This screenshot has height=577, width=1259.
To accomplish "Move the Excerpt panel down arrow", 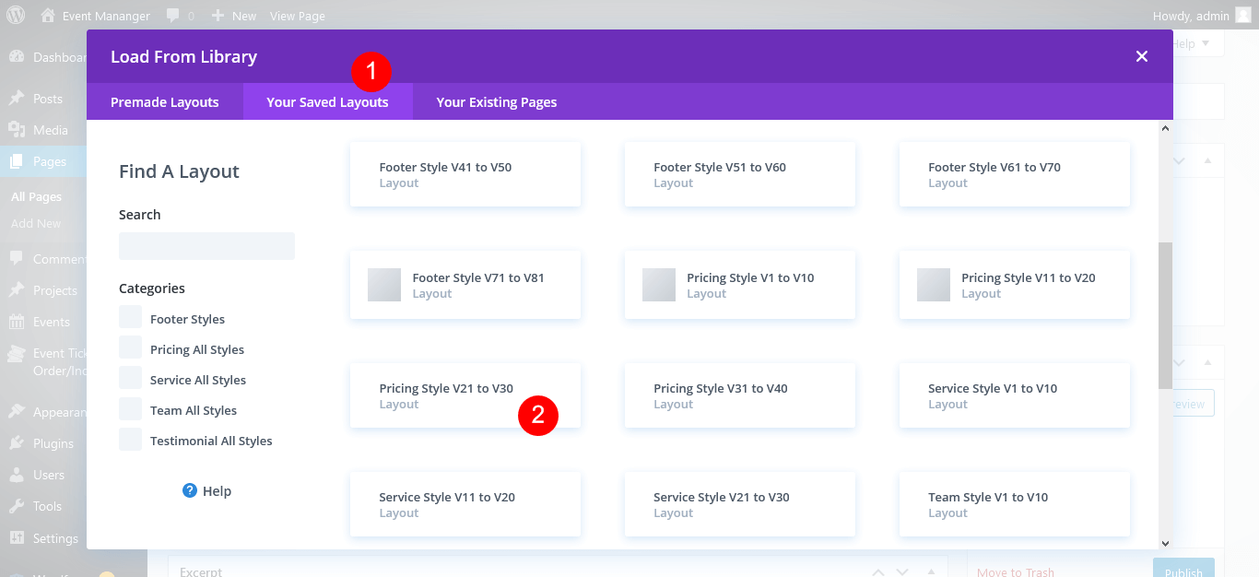I will pyautogui.click(x=902, y=571).
